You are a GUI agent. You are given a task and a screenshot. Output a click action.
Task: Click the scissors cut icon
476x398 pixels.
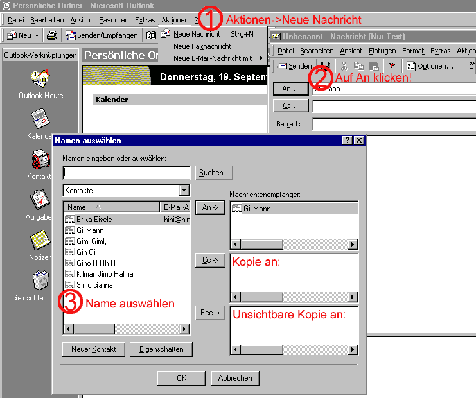[344, 66]
